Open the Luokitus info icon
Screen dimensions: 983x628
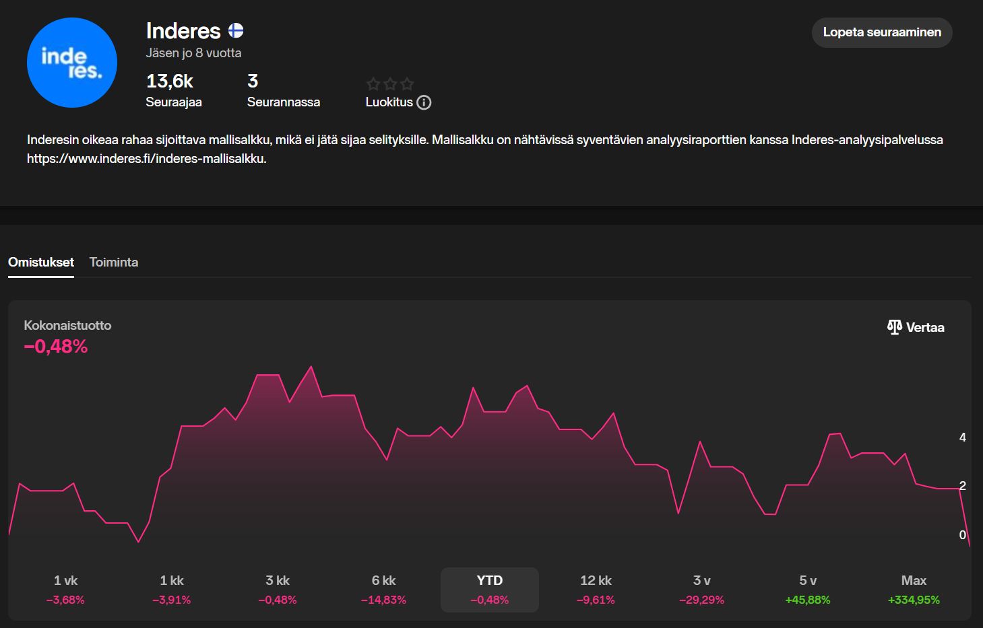[424, 102]
